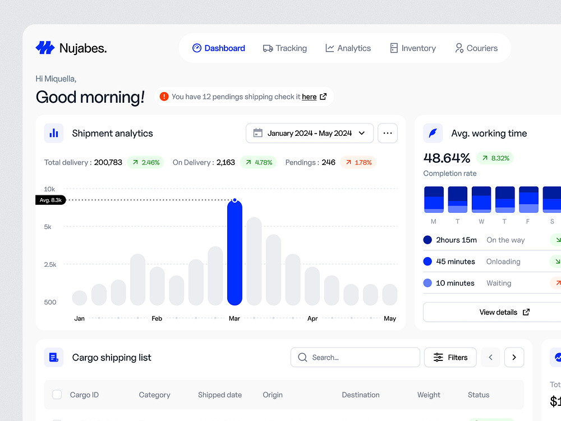Click Wednesday's working time progress bar

click(481, 199)
